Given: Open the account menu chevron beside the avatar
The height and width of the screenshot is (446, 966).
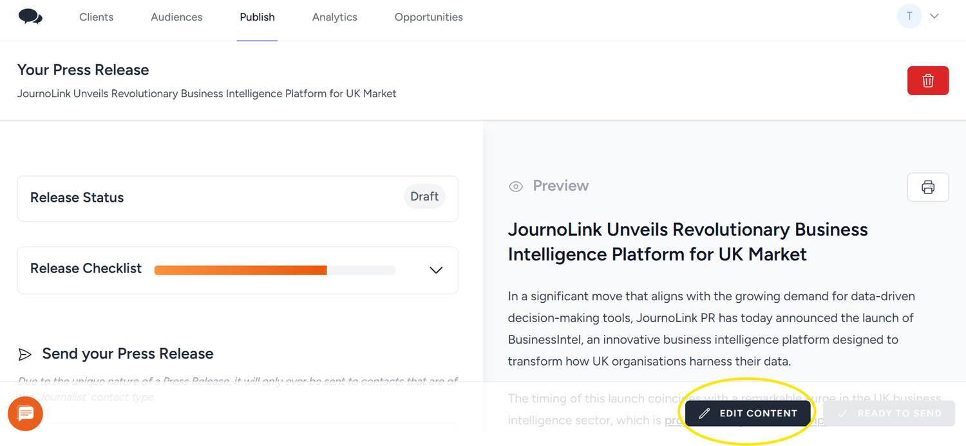Looking at the screenshot, I should (x=934, y=17).
